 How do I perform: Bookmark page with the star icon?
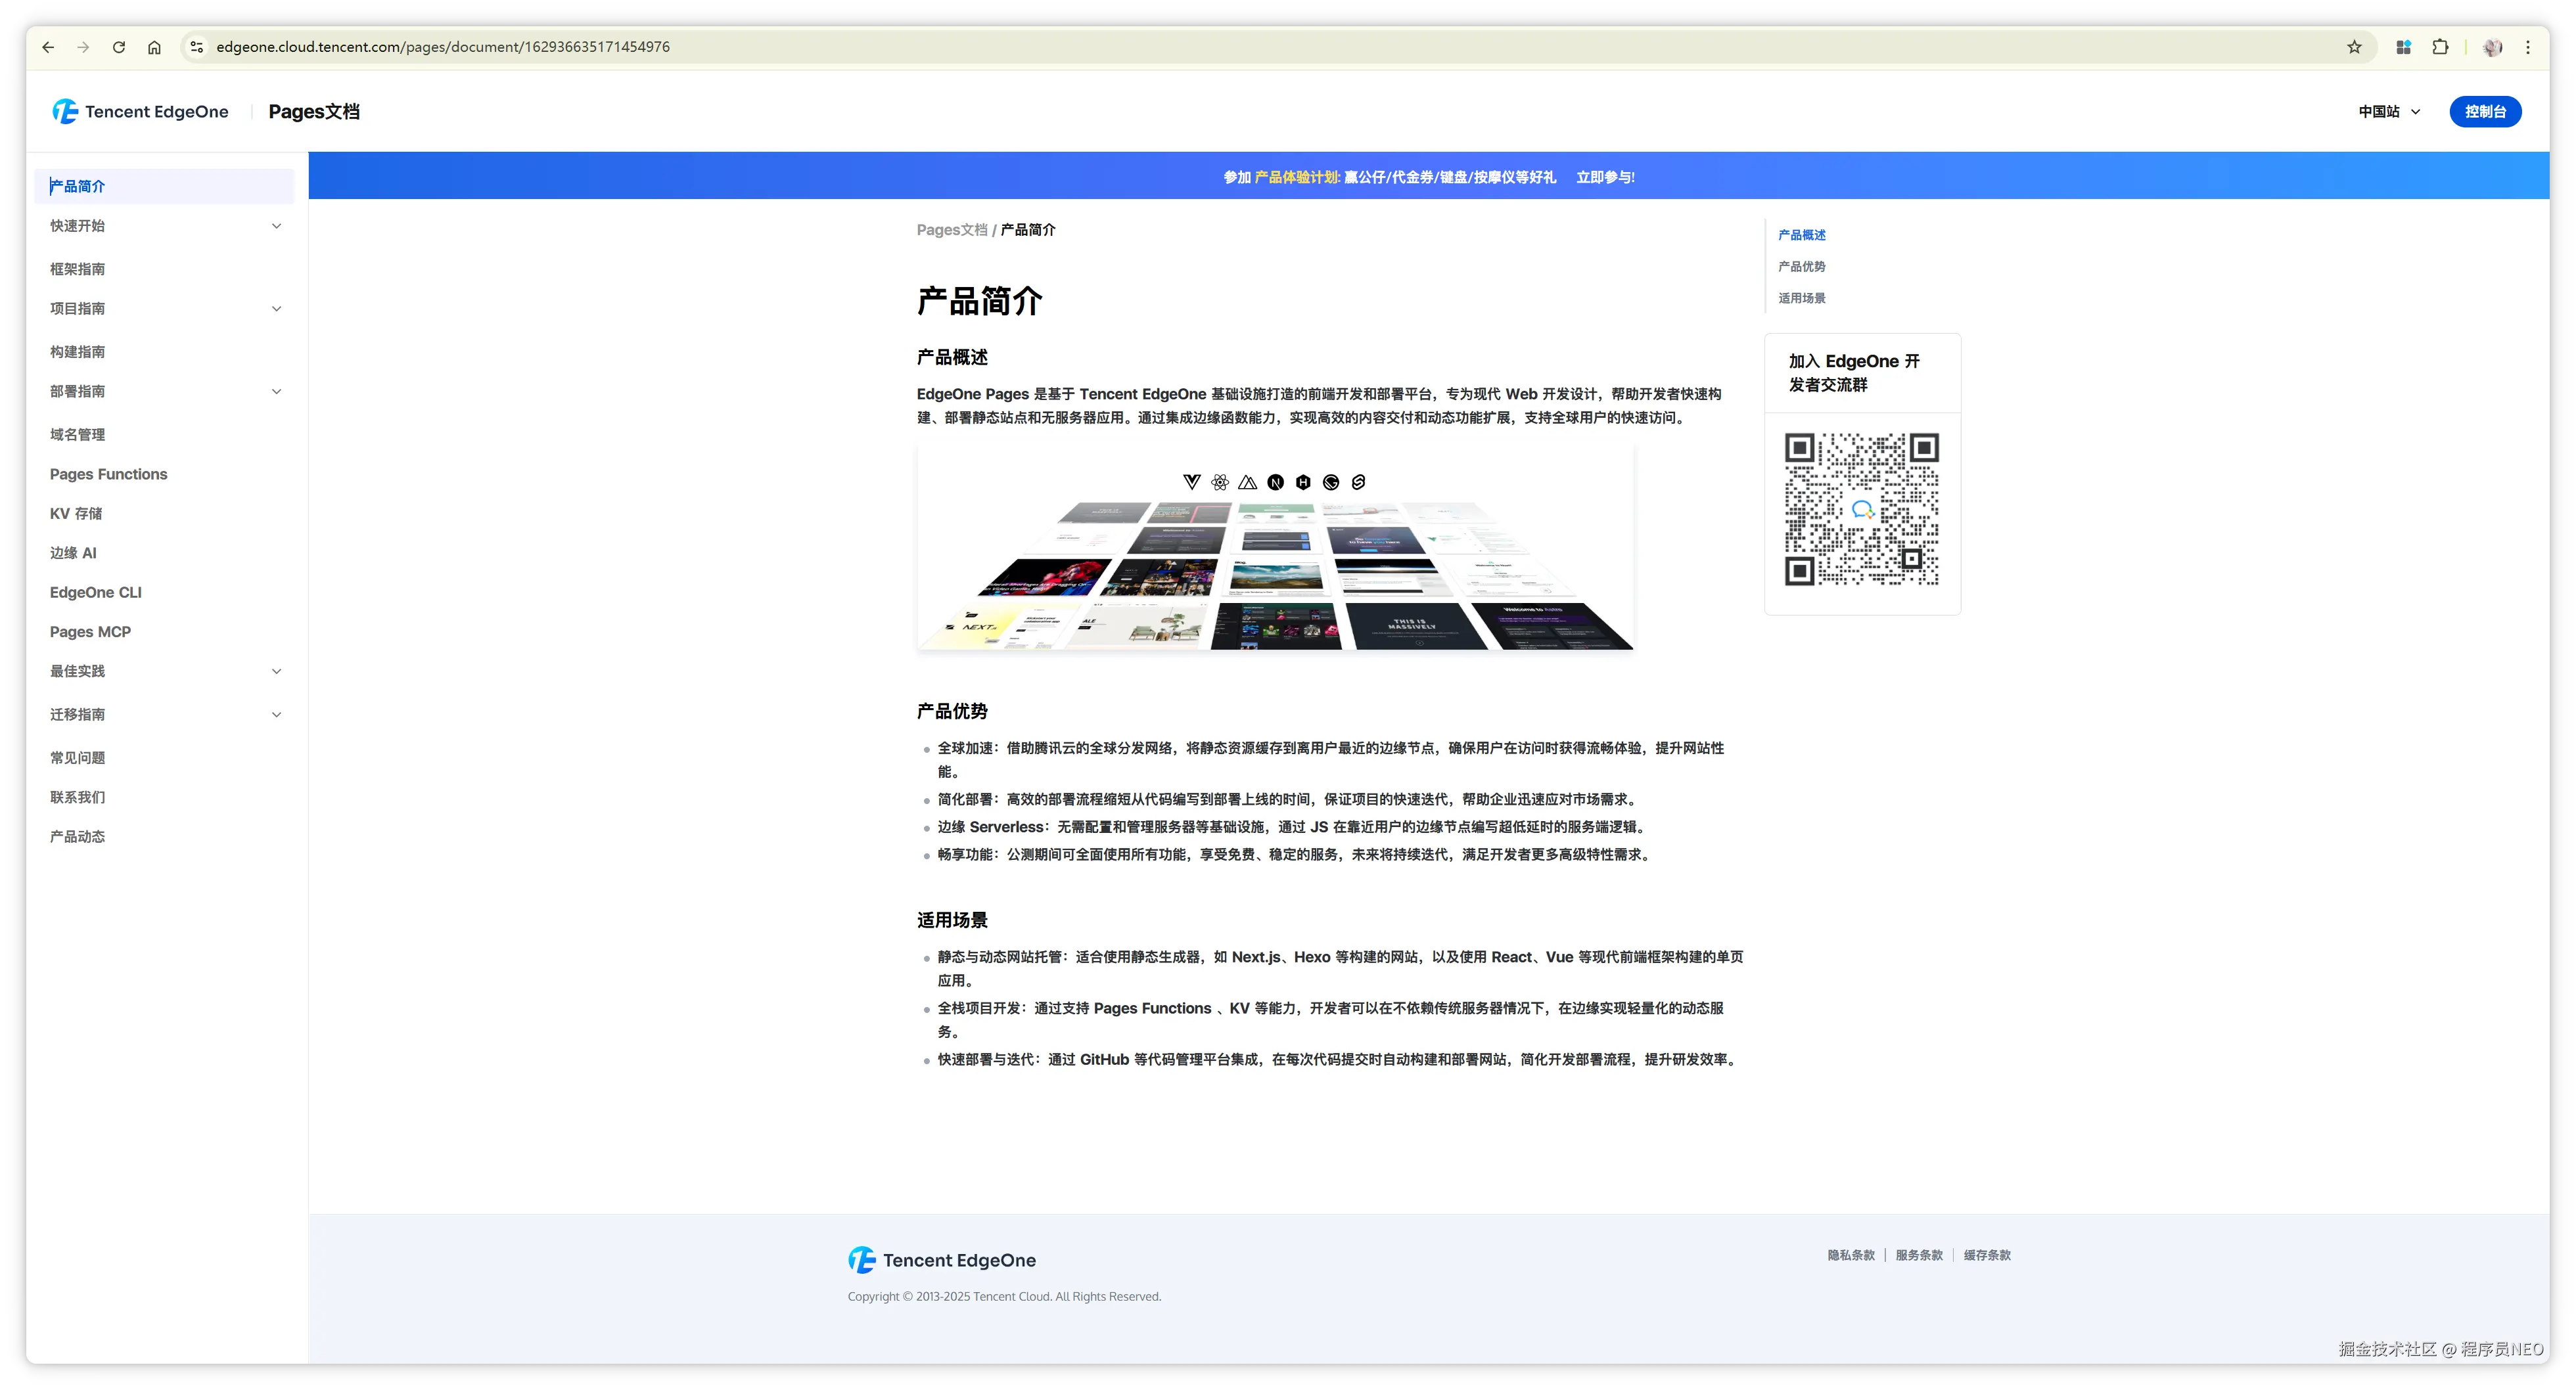tap(2354, 47)
